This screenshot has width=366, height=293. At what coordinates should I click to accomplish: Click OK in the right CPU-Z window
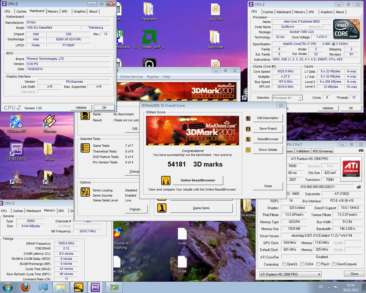click(351, 108)
